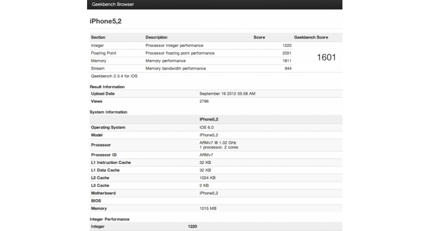Click the Processor ID label

pos(104,155)
